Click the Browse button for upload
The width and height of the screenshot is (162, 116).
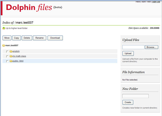point(152,47)
